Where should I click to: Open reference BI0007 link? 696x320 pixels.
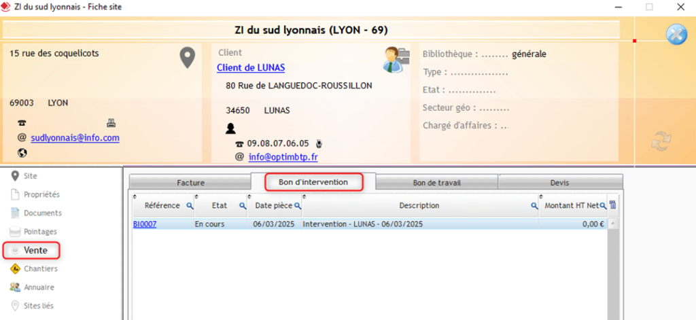coord(144,224)
